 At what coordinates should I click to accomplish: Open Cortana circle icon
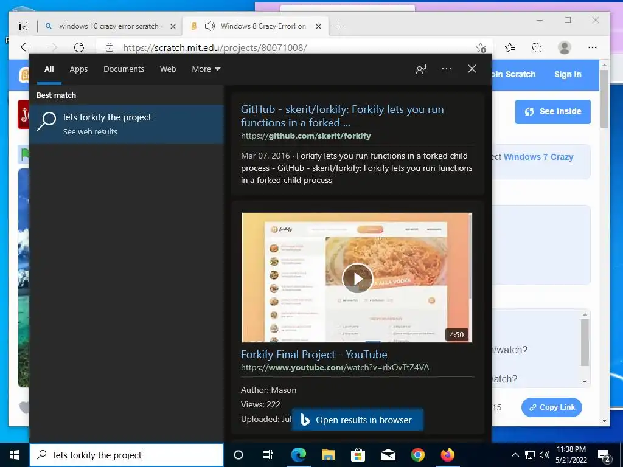click(x=238, y=455)
